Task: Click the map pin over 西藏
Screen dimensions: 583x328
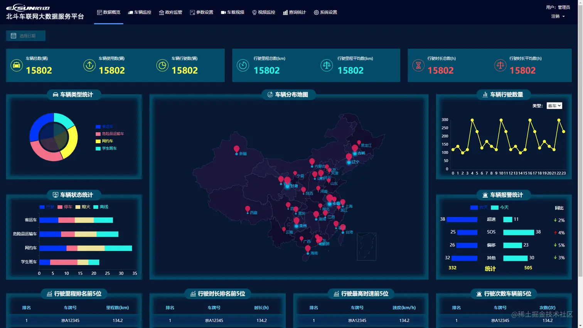Action: [248, 209]
